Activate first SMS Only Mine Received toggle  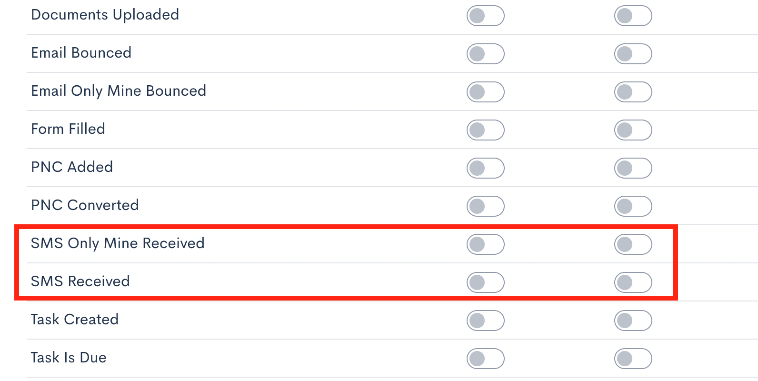point(485,244)
